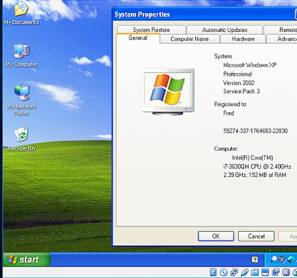This screenshot has width=297, height=278.
Task: Switch to the System Restore tab
Action: coord(151,29)
